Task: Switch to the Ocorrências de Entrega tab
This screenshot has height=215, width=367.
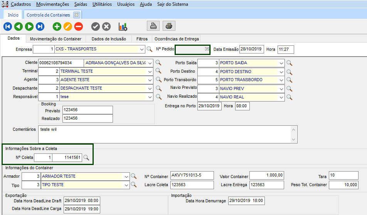Action: tap(176, 39)
